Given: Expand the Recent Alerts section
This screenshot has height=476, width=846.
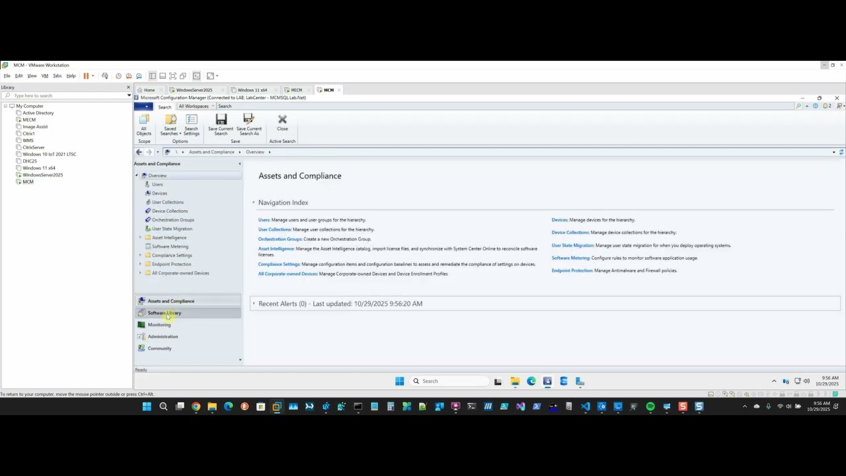Looking at the screenshot, I should pyautogui.click(x=253, y=303).
